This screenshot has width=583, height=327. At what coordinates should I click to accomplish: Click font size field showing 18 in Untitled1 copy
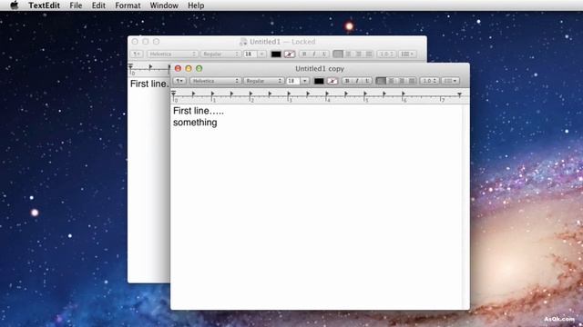pos(292,81)
